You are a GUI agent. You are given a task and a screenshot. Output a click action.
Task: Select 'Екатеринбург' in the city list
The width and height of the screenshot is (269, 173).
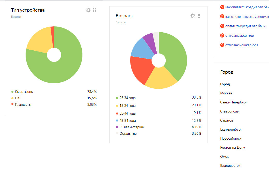point(231,129)
